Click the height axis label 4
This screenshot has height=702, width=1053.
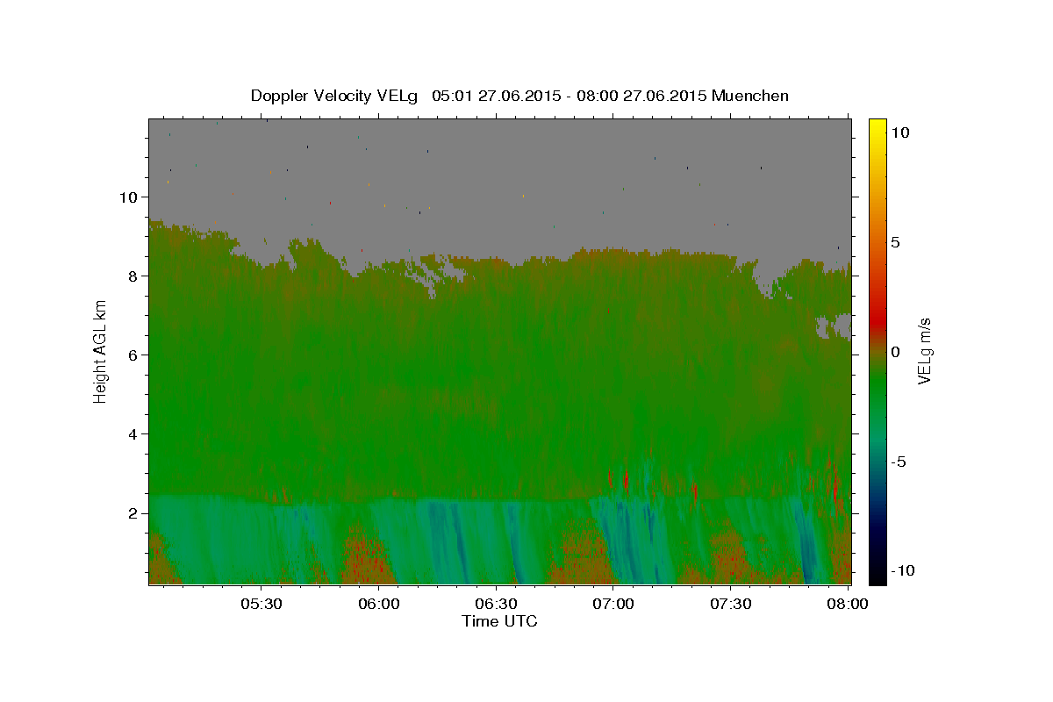pos(133,434)
